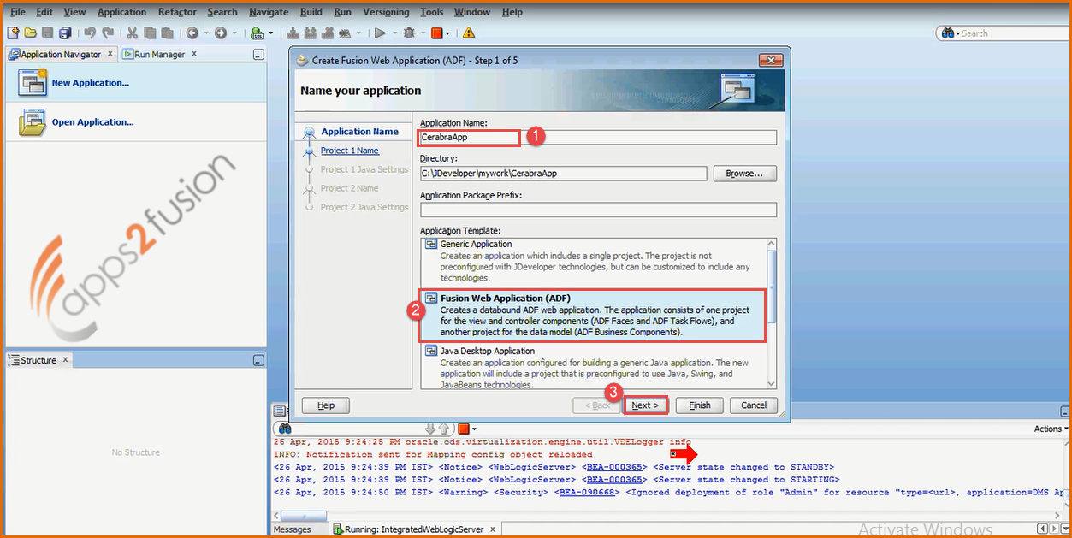1072x538 pixels.
Task: Click the Open folder toolbar icon
Action: coord(30,33)
